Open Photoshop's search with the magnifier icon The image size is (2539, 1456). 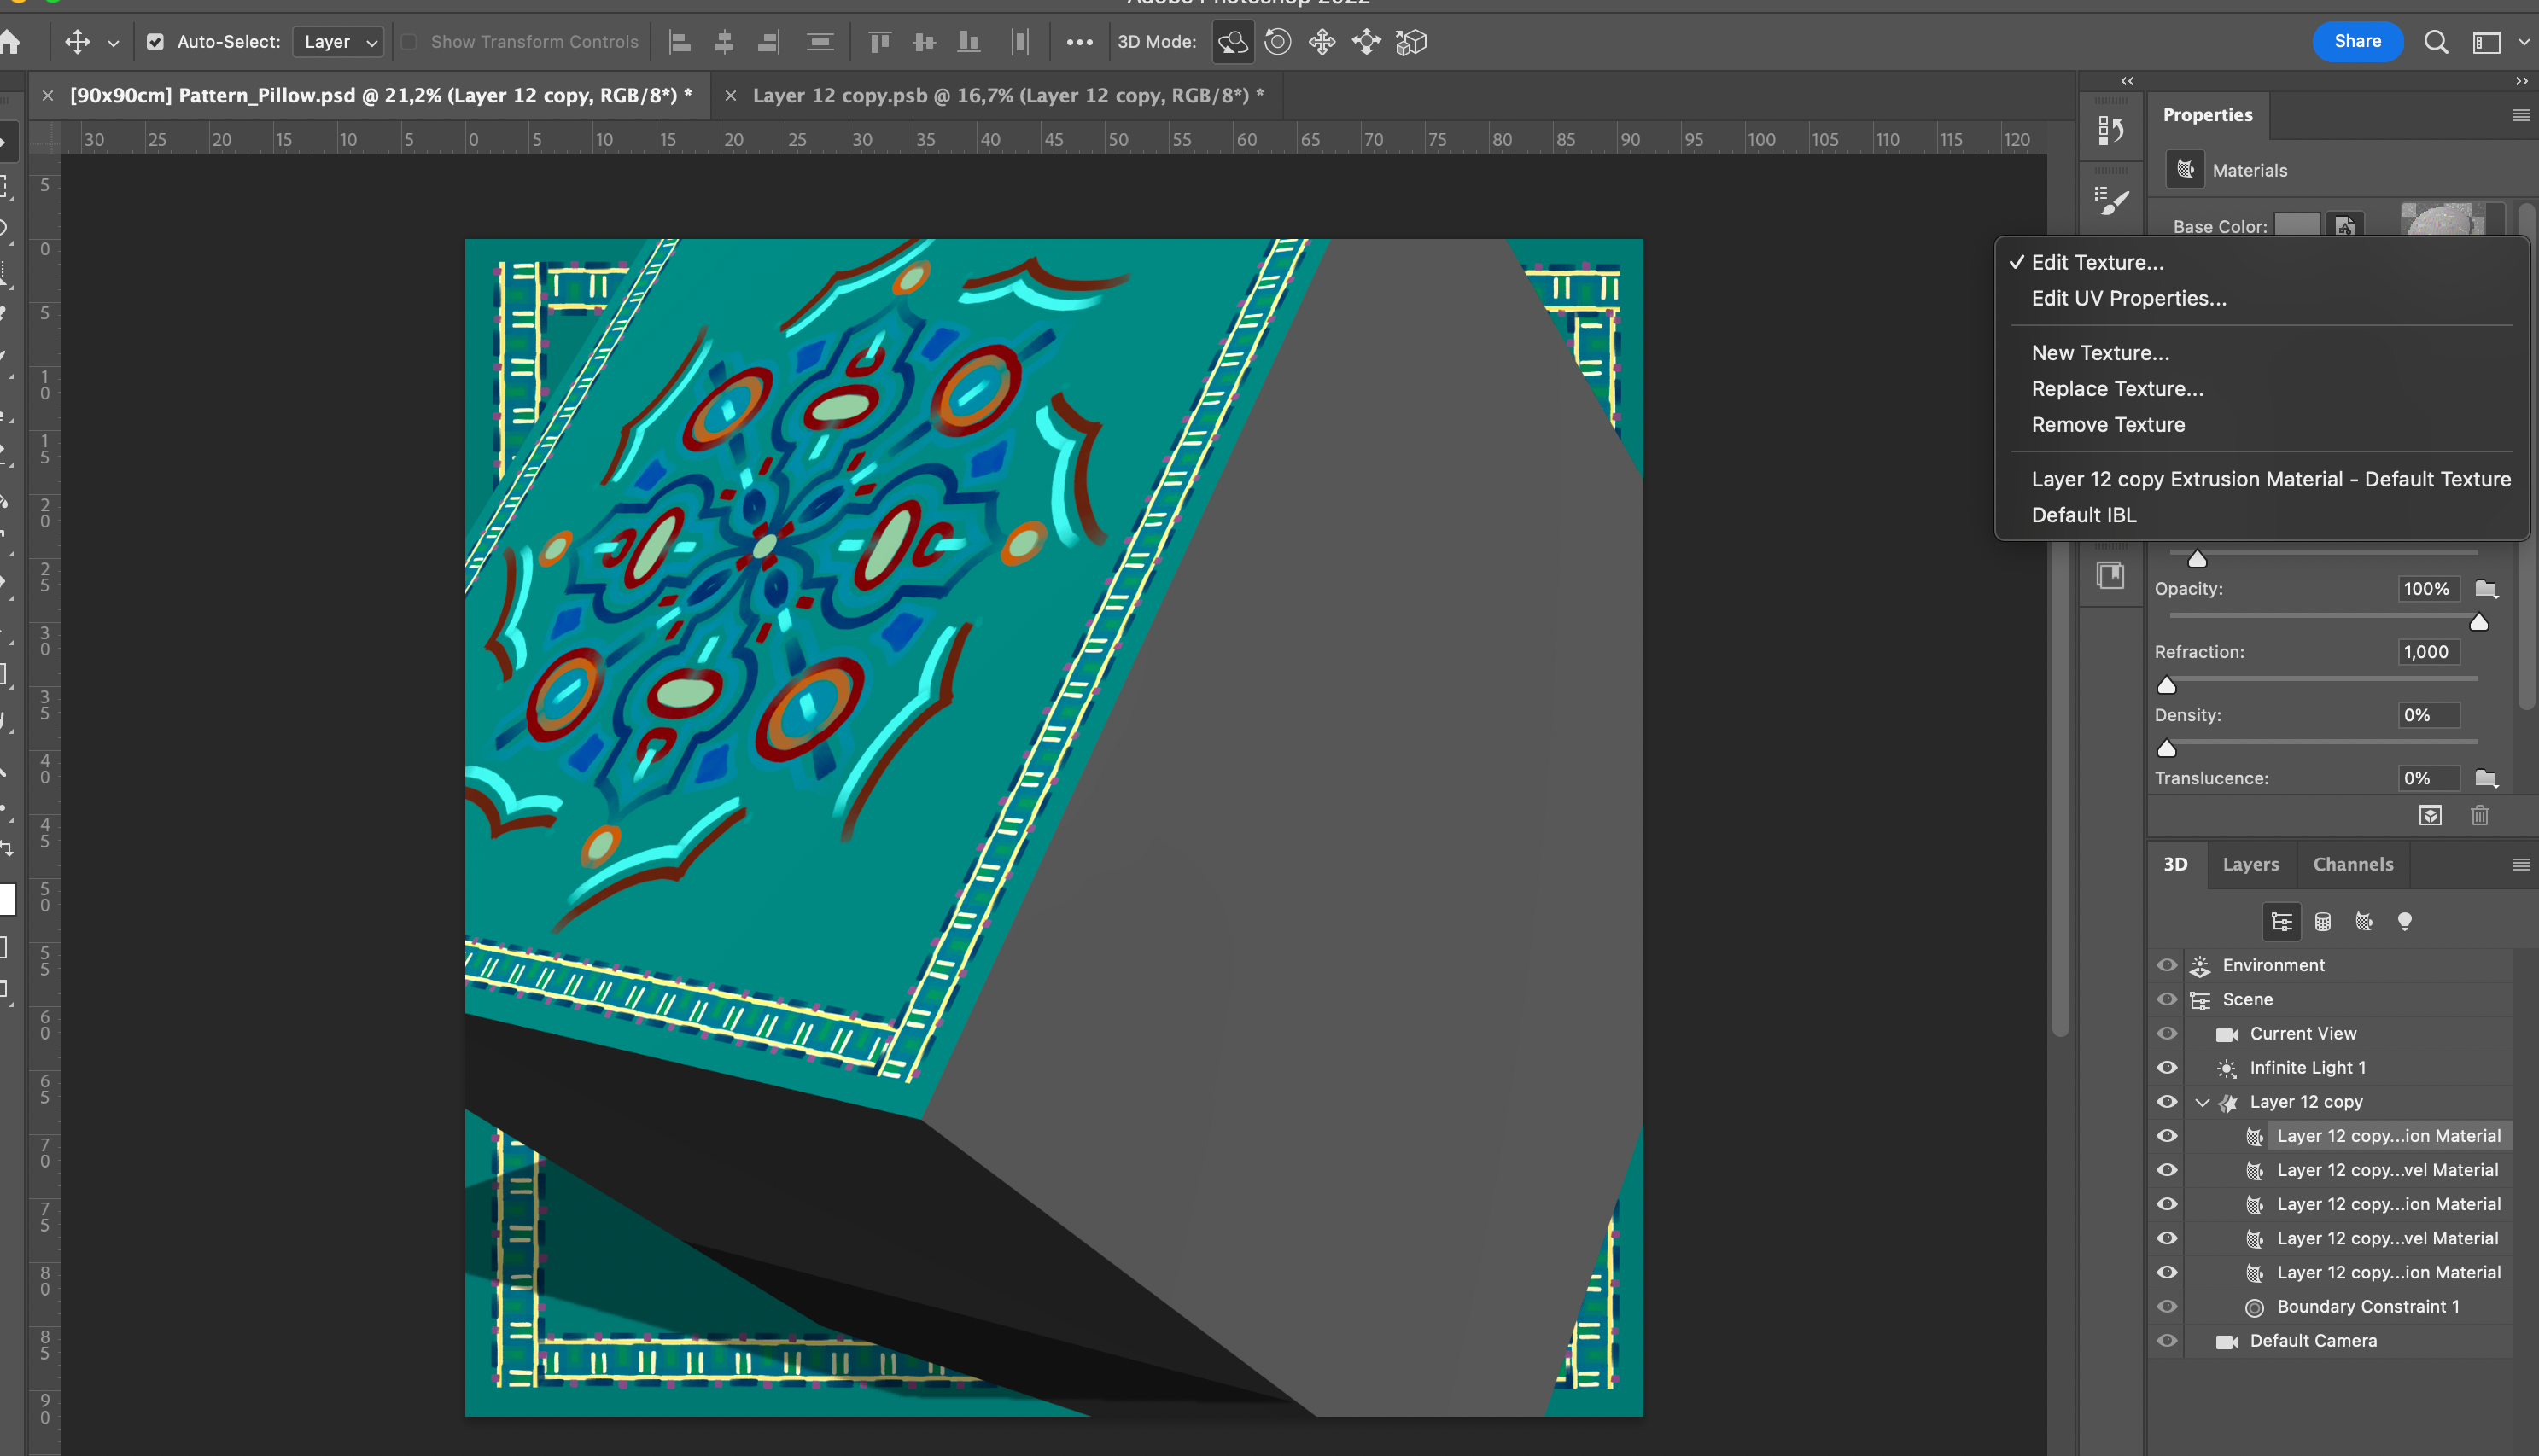coord(2436,42)
